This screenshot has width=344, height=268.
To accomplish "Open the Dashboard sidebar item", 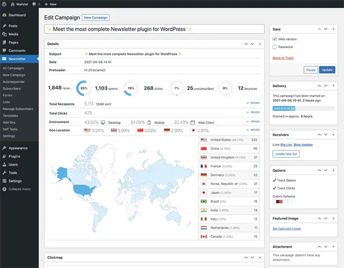I will coord(20,15).
